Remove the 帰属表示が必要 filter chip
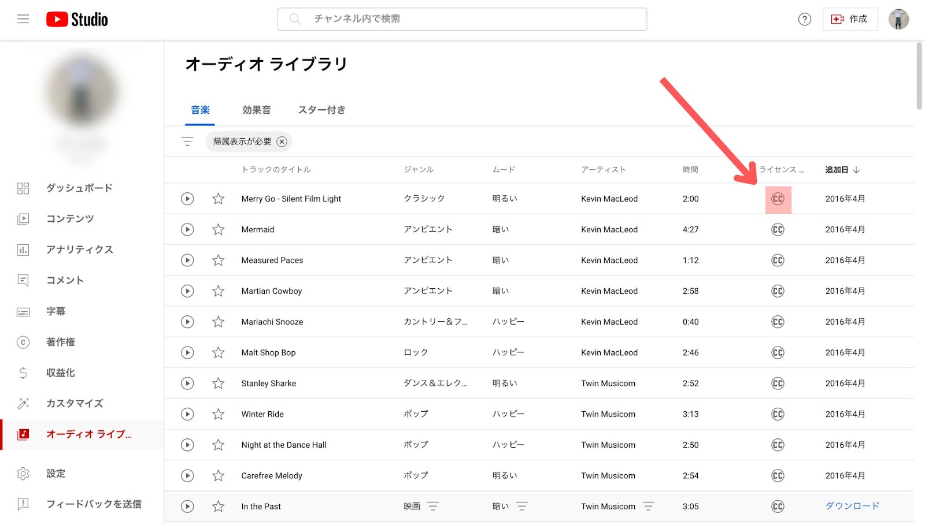Viewport: 925px width, 525px height. click(282, 142)
